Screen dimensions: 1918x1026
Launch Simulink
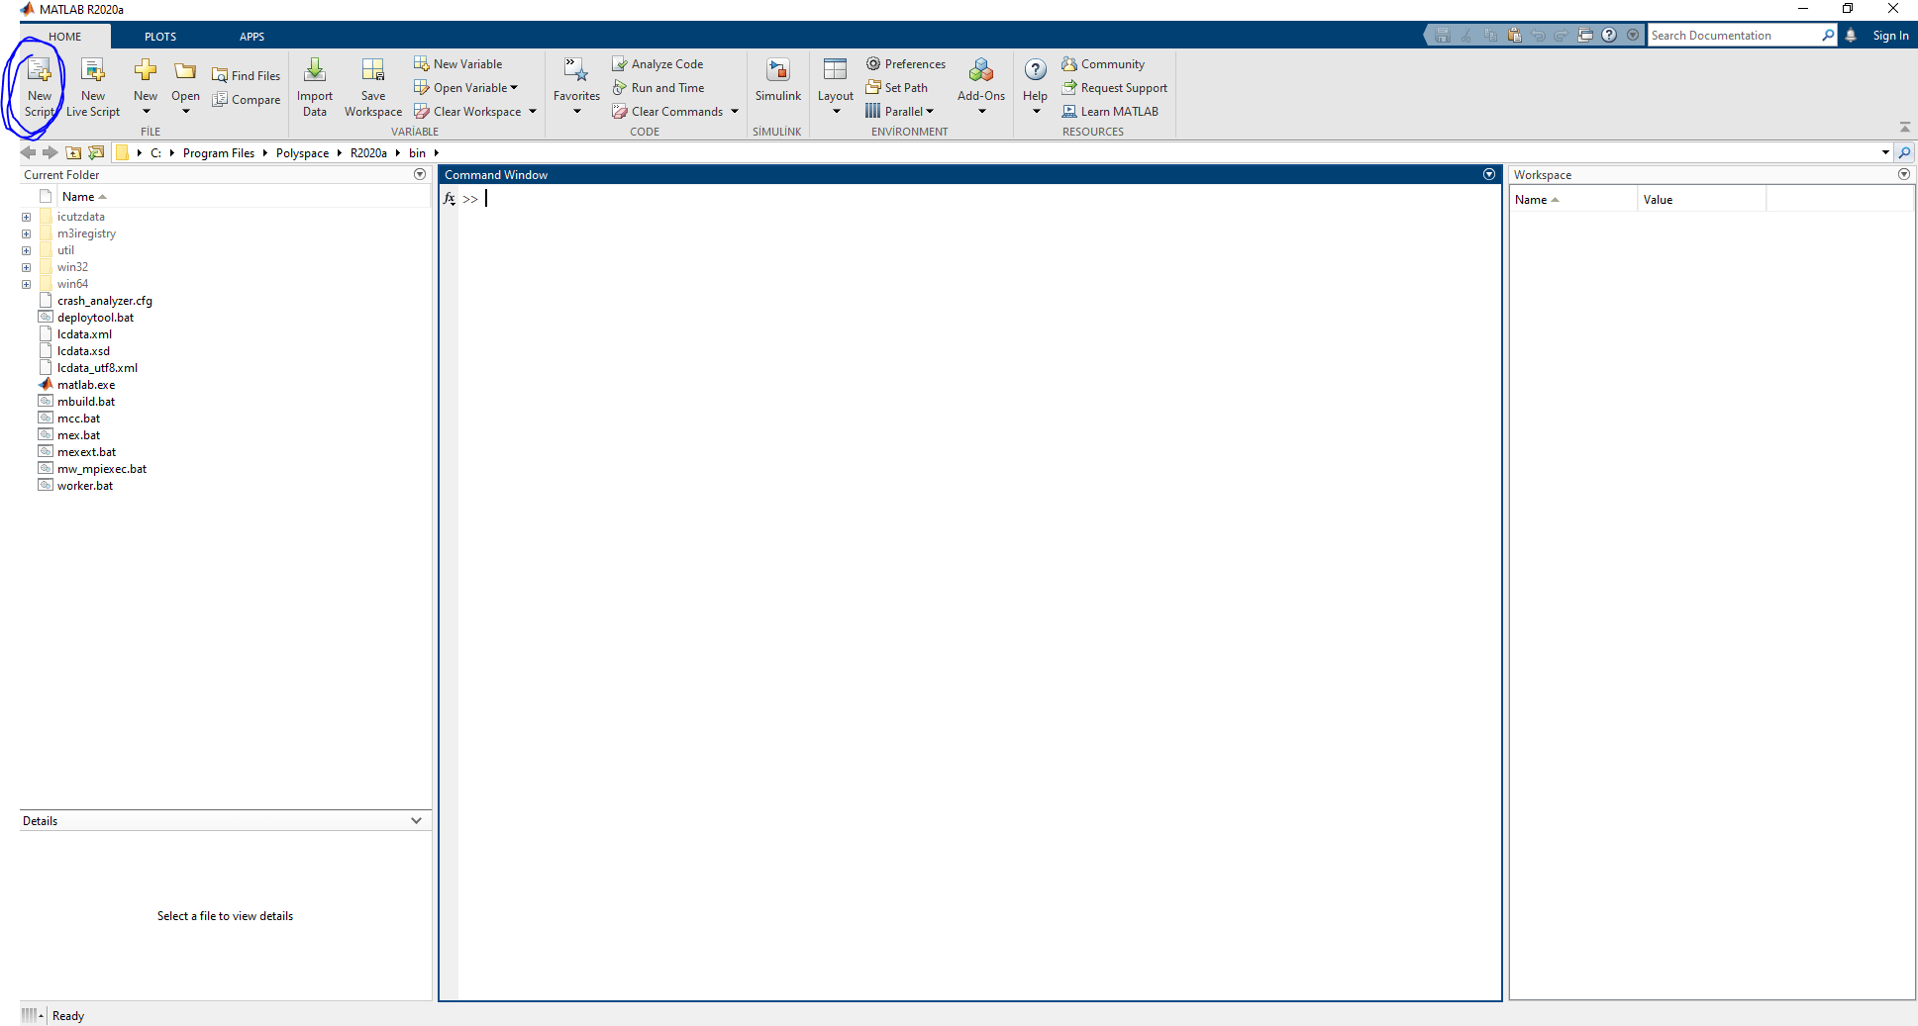click(x=778, y=81)
